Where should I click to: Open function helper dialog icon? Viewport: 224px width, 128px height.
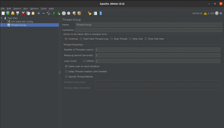pyautogui.click(x=95, y=13)
